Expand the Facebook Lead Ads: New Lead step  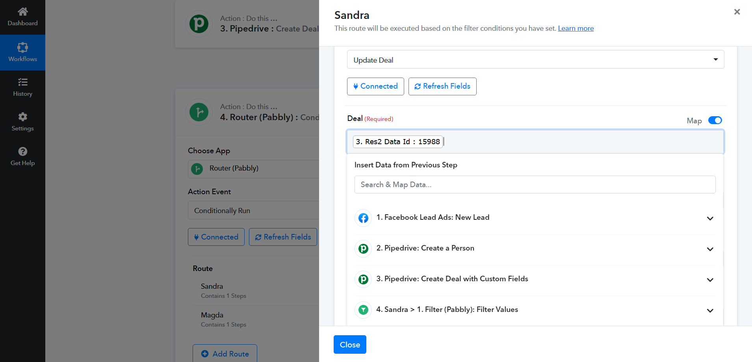click(x=710, y=218)
